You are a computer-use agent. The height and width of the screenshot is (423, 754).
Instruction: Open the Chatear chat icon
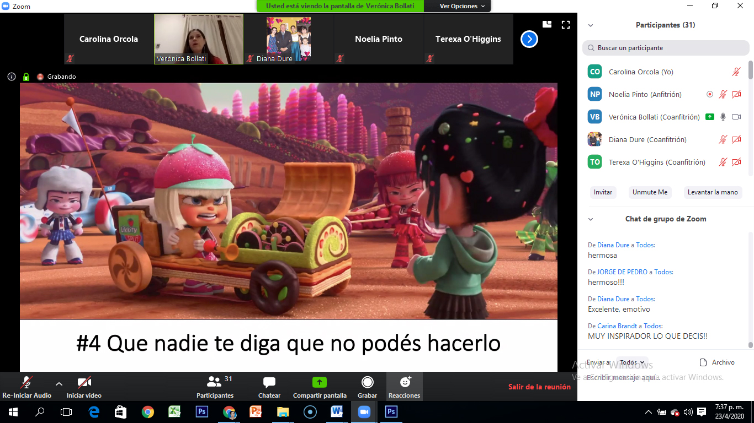coord(269,383)
